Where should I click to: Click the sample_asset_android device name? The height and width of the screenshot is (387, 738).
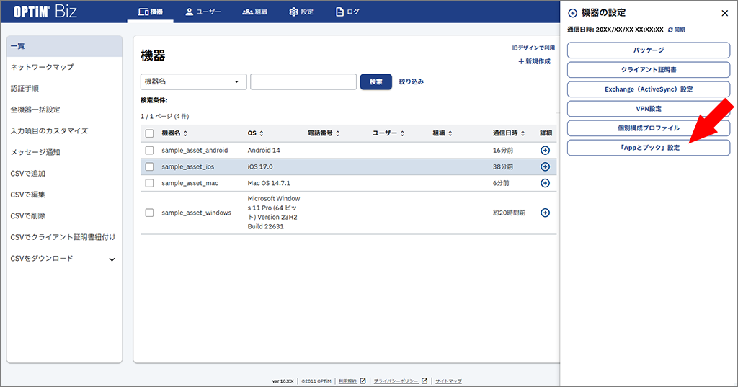pos(195,150)
